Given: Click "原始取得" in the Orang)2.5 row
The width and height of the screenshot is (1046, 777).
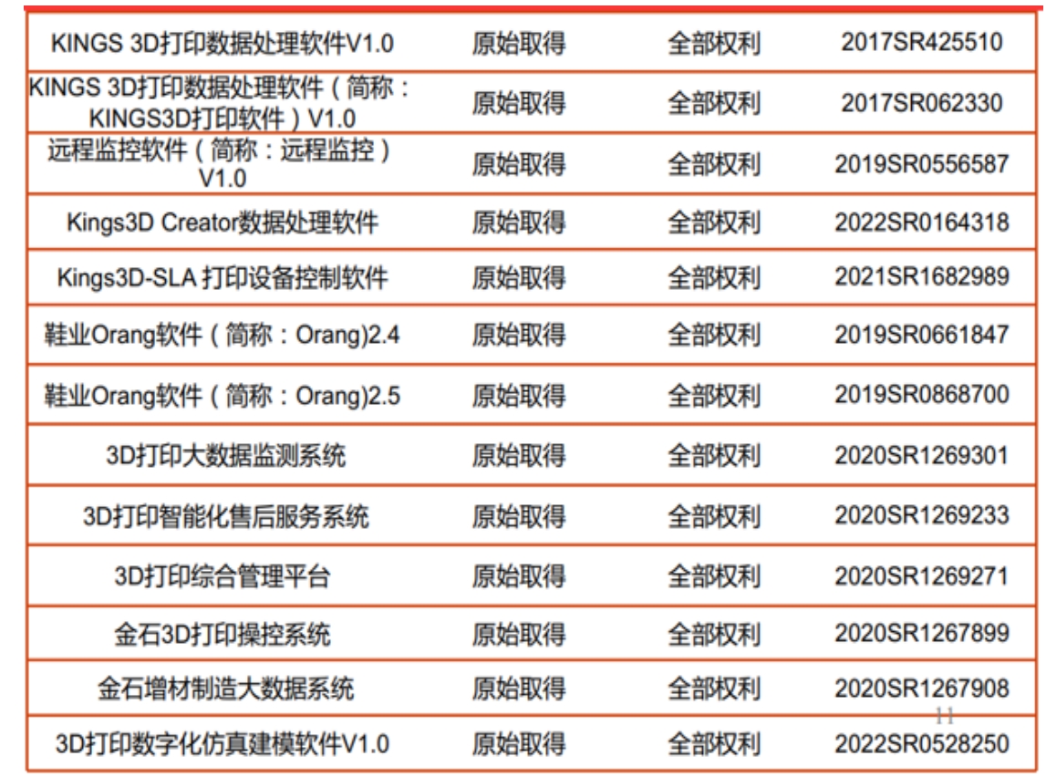Looking at the screenshot, I should pyautogui.click(x=519, y=396).
